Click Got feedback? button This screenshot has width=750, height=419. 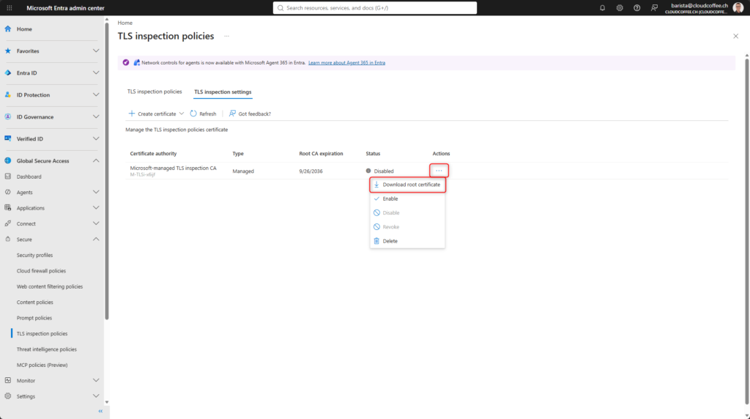(250, 114)
